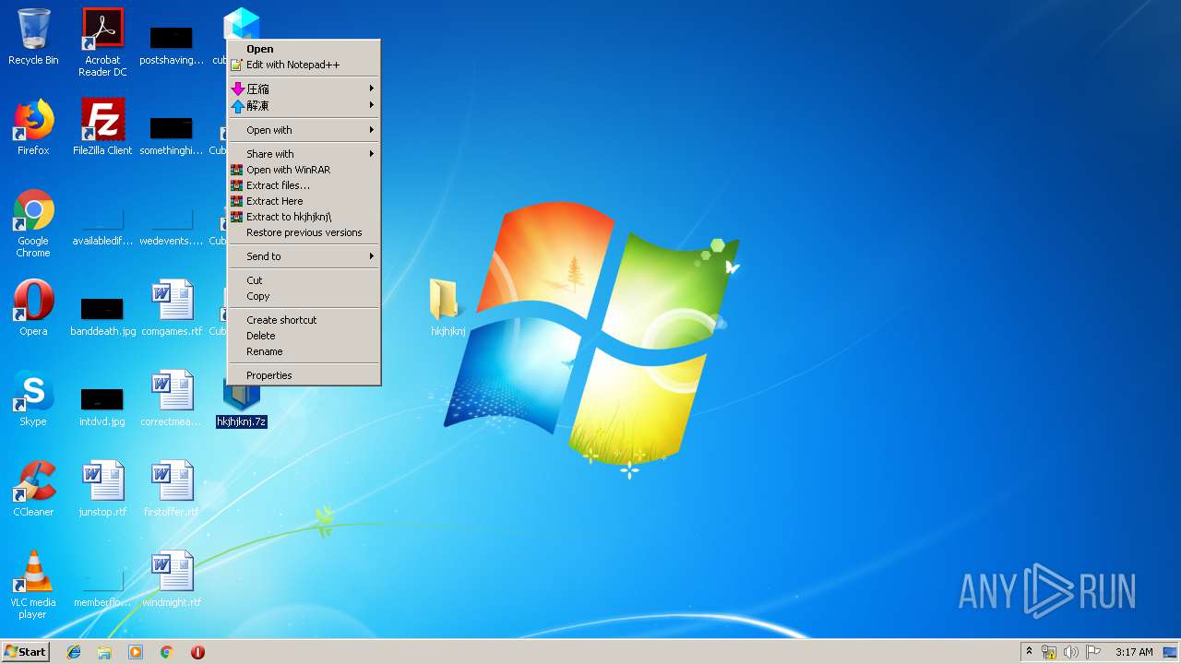Select the hkjhjknj.7z archive file
This screenshot has width=1181, height=664.
(241, 404)
